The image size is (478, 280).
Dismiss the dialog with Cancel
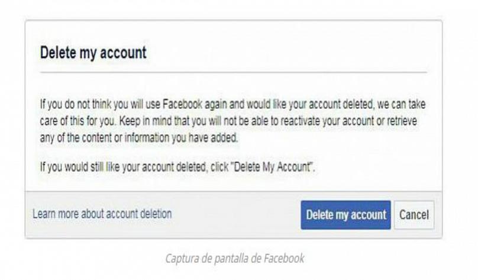(414, 215)
